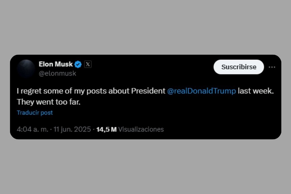Click the "They went too far." sentence
Viewport: 291px width, 194px height.
click(48, 102)
